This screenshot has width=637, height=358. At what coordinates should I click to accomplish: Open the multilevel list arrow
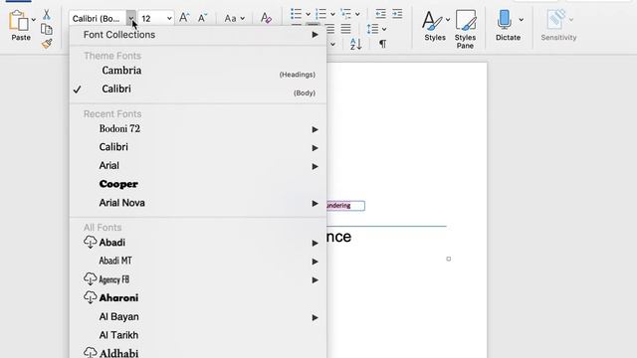(x=357, y=14)
